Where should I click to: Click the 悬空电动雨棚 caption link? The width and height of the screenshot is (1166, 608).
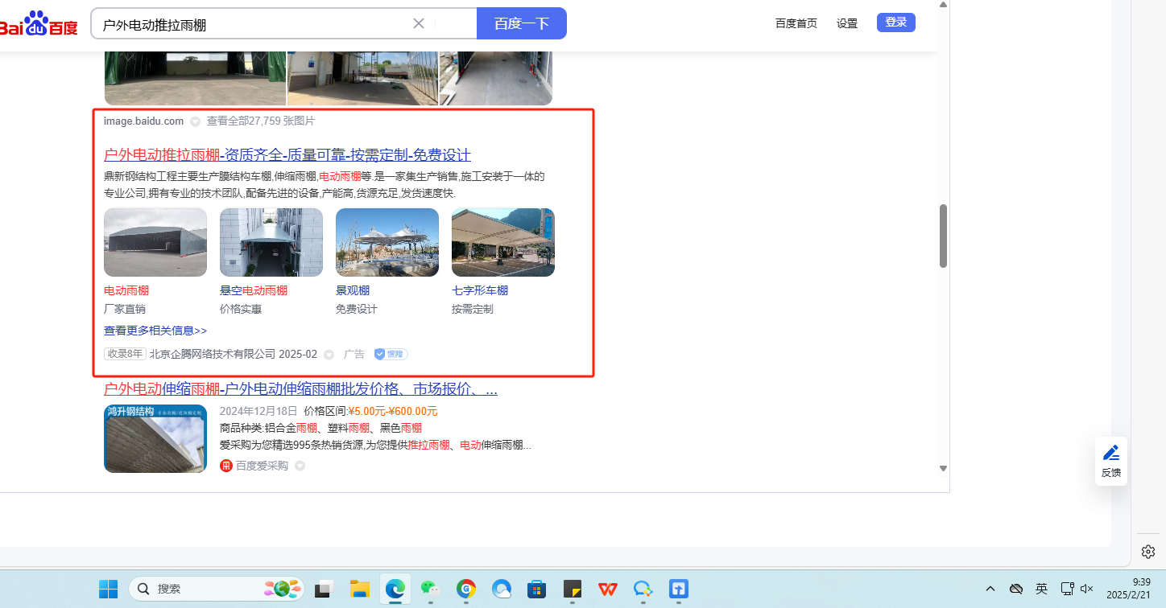254,290
